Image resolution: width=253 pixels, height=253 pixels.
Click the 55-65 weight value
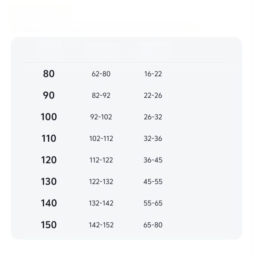(153, 203)
